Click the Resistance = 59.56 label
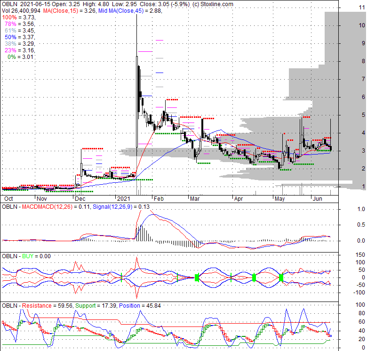The image size is (367, 351). pyautogui.click(x=48, y=306)
